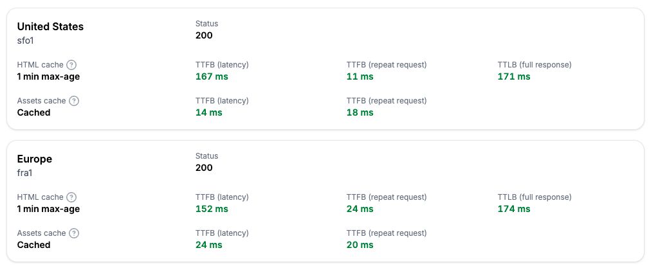Click the 171 ms TTLB full response value

tap(514, 76)
